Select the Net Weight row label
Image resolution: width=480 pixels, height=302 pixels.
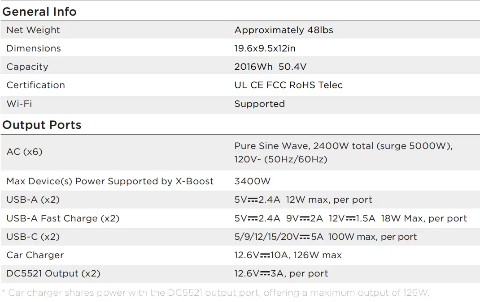pos(33,30)
